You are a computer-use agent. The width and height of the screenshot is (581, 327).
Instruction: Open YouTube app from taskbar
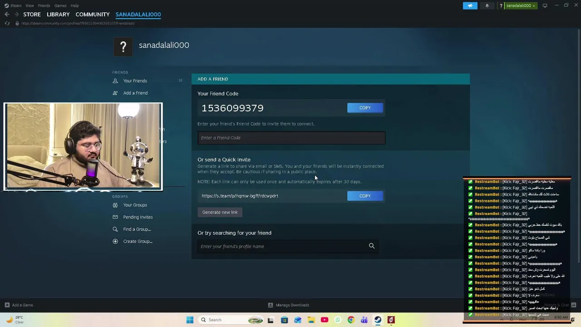[324, 320]
